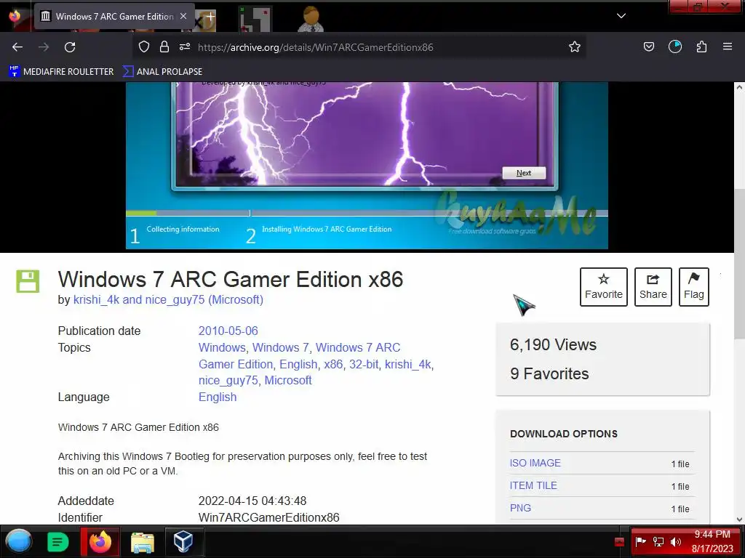745x558 pixels.
Task: Open a new tab with the plus button
Action: coord(210,16)
